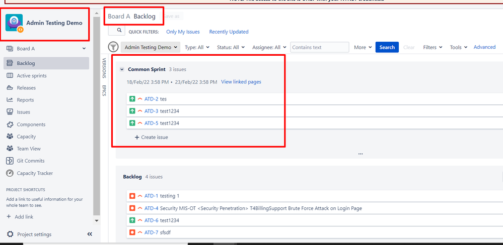Click the blue Search button
This screenshot has height=245, width=503.
[387, 47]
